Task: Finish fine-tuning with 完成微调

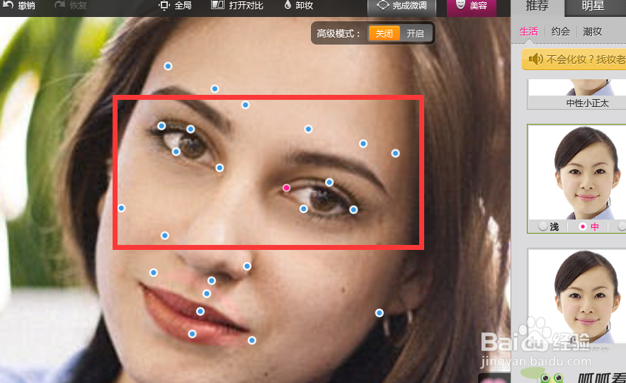Action: (402, 6)
